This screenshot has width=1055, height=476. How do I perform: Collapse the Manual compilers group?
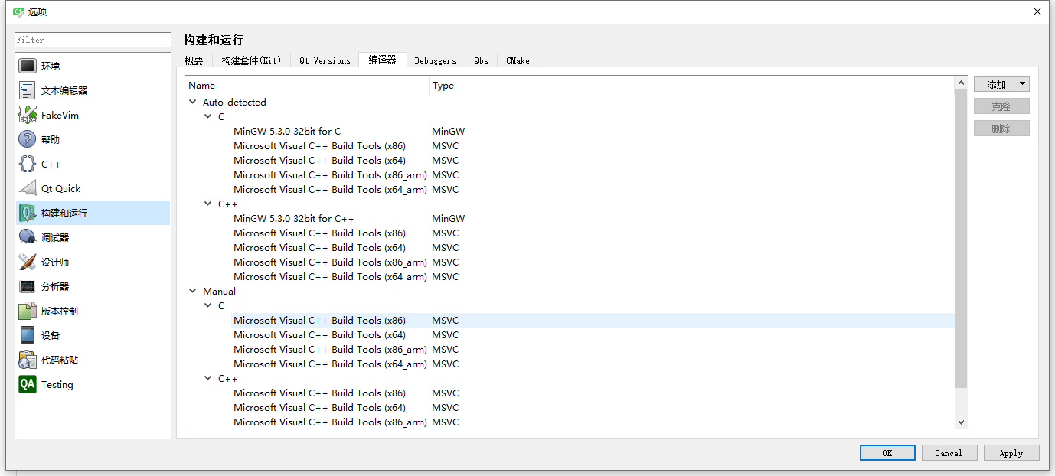click(192, 291)
